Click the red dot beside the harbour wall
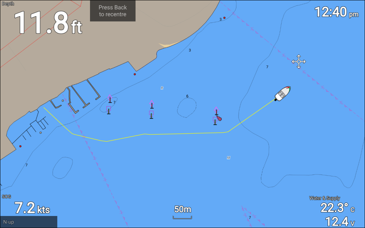365x228 pixels. [135, 74]
